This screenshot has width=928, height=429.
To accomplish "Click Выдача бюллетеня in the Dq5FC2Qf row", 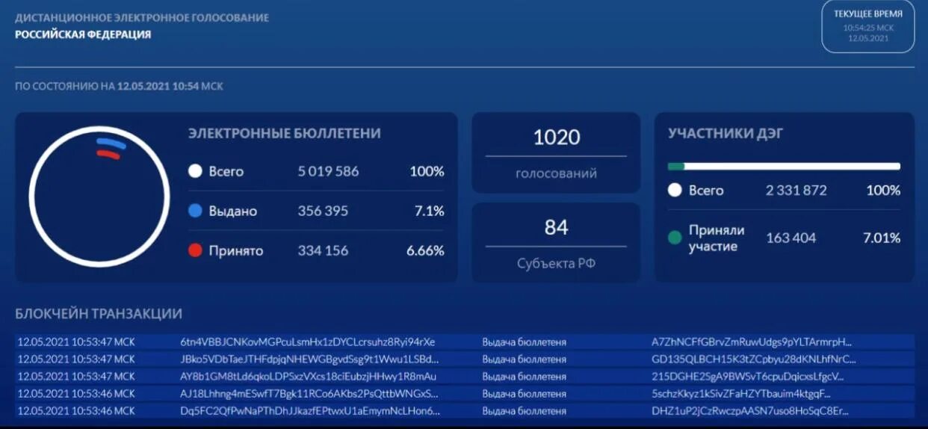I will (x=525, y=410).
